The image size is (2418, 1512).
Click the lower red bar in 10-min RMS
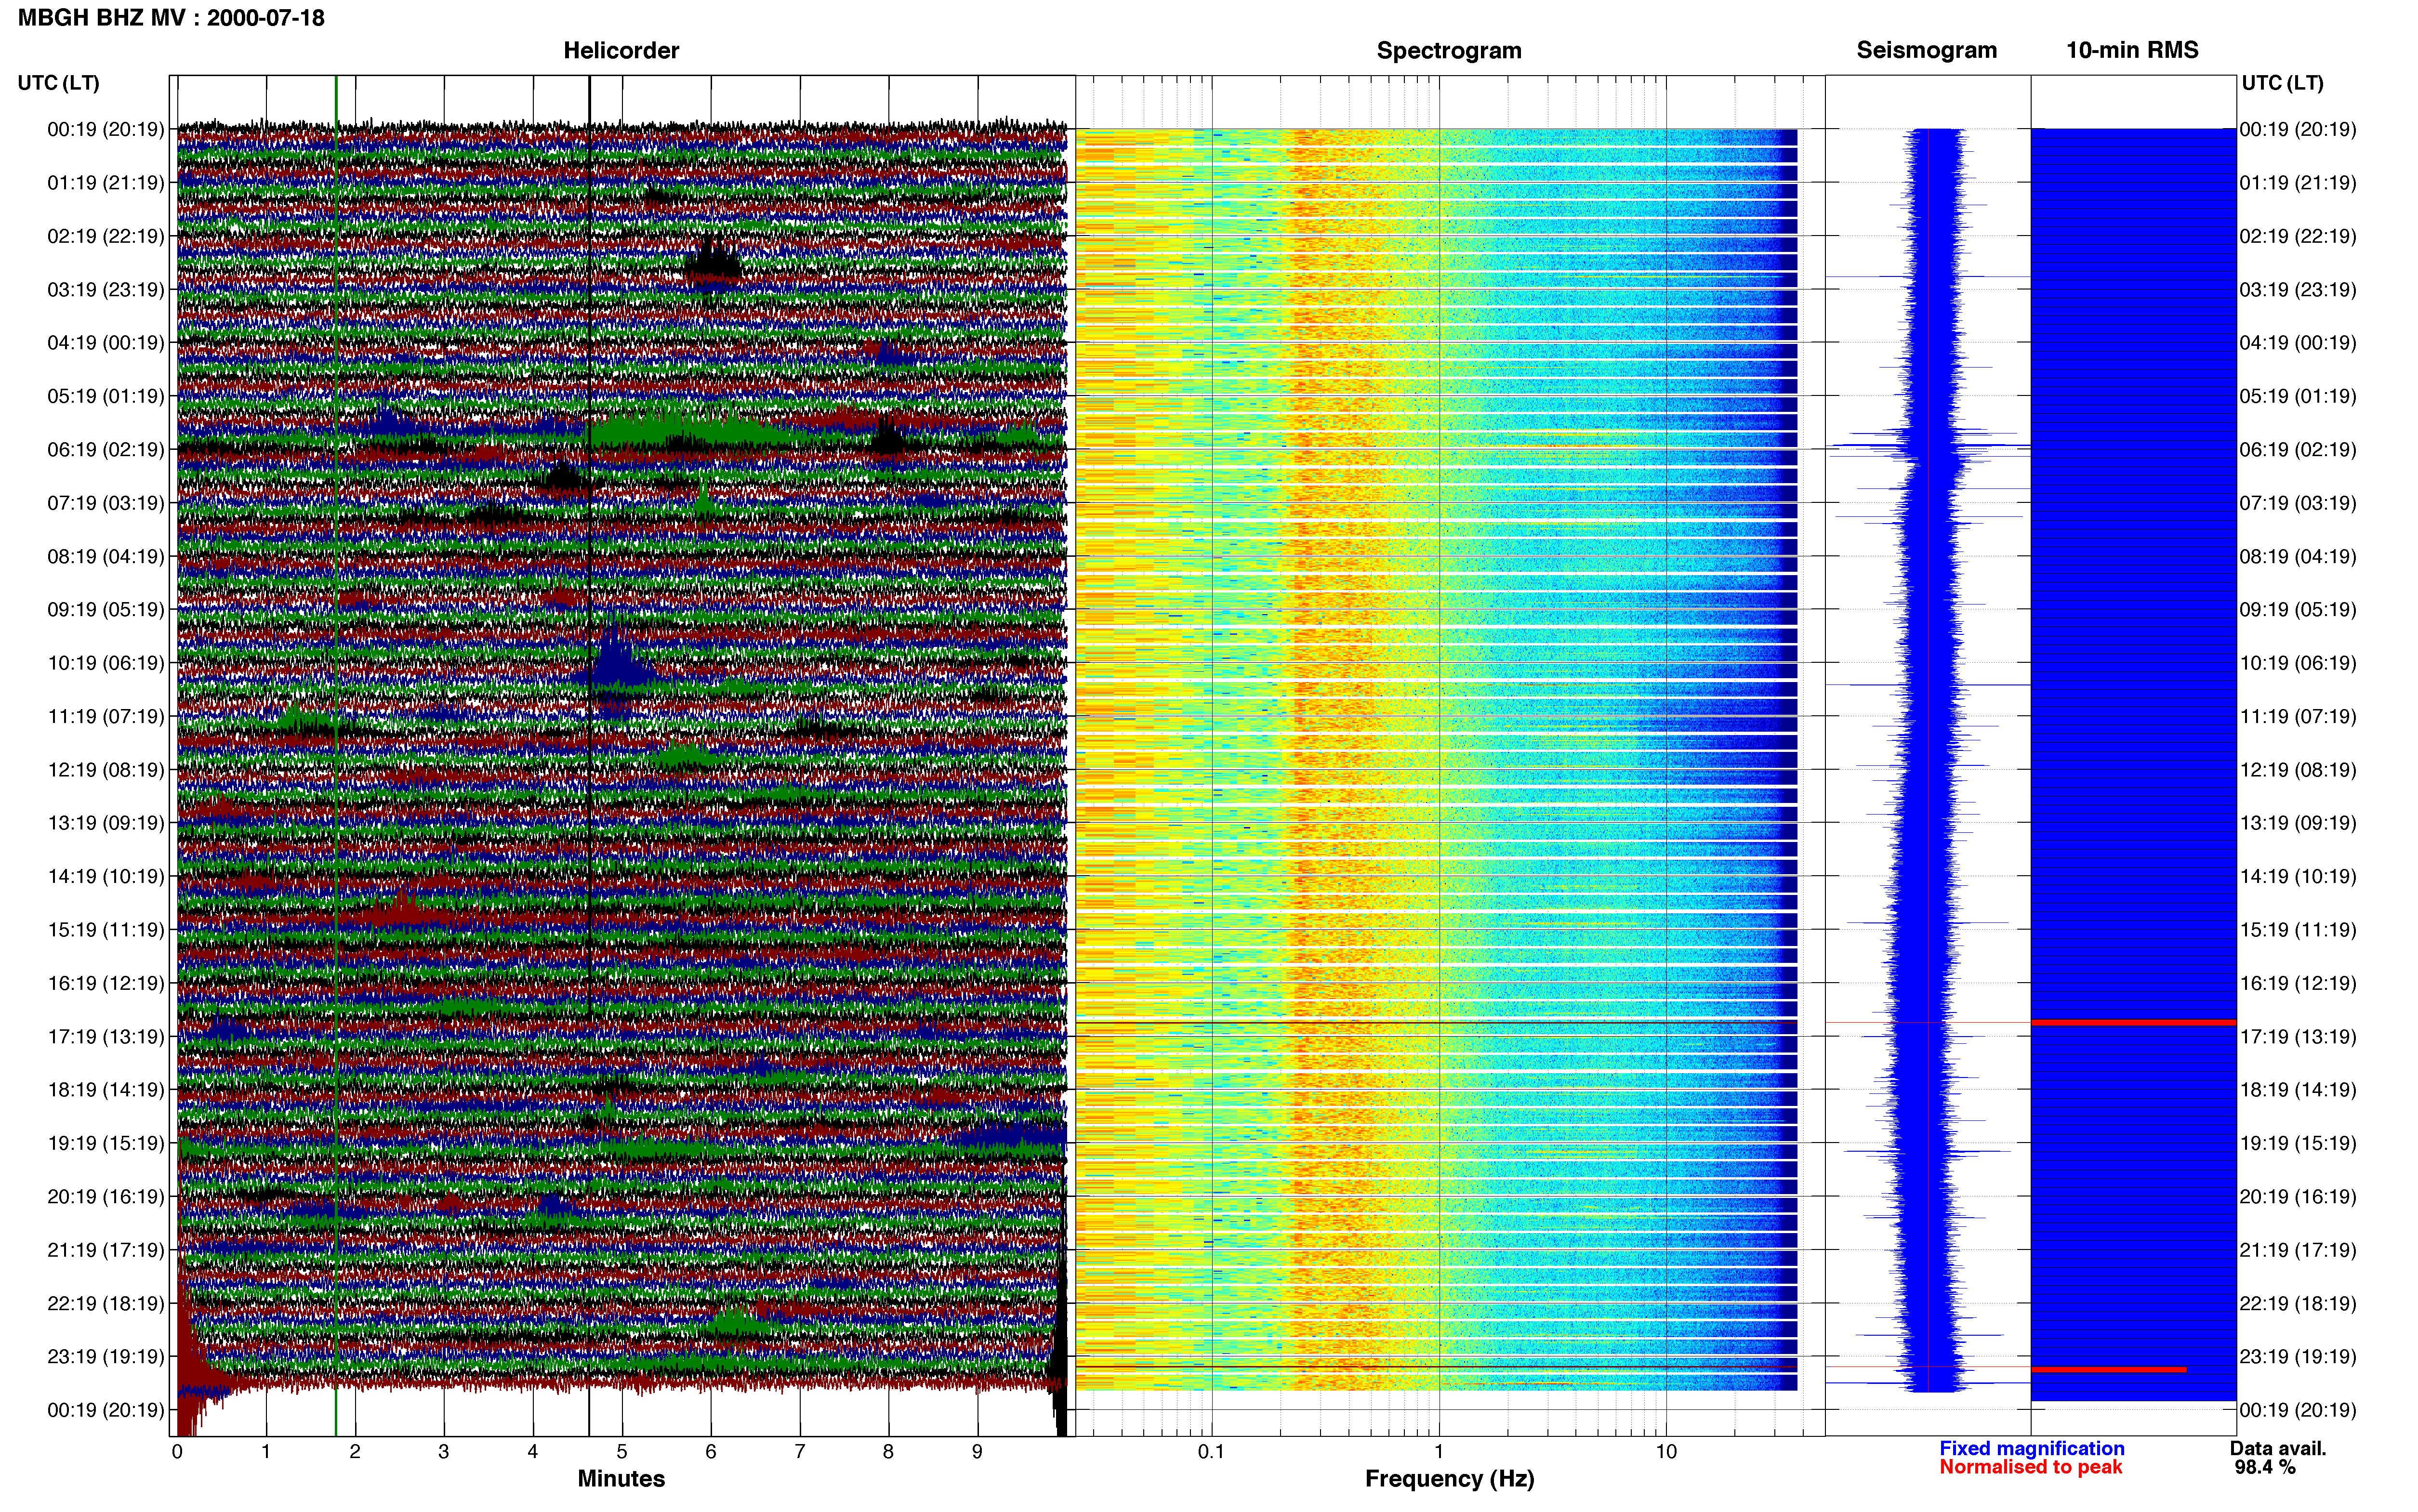pos(2109,1369)
